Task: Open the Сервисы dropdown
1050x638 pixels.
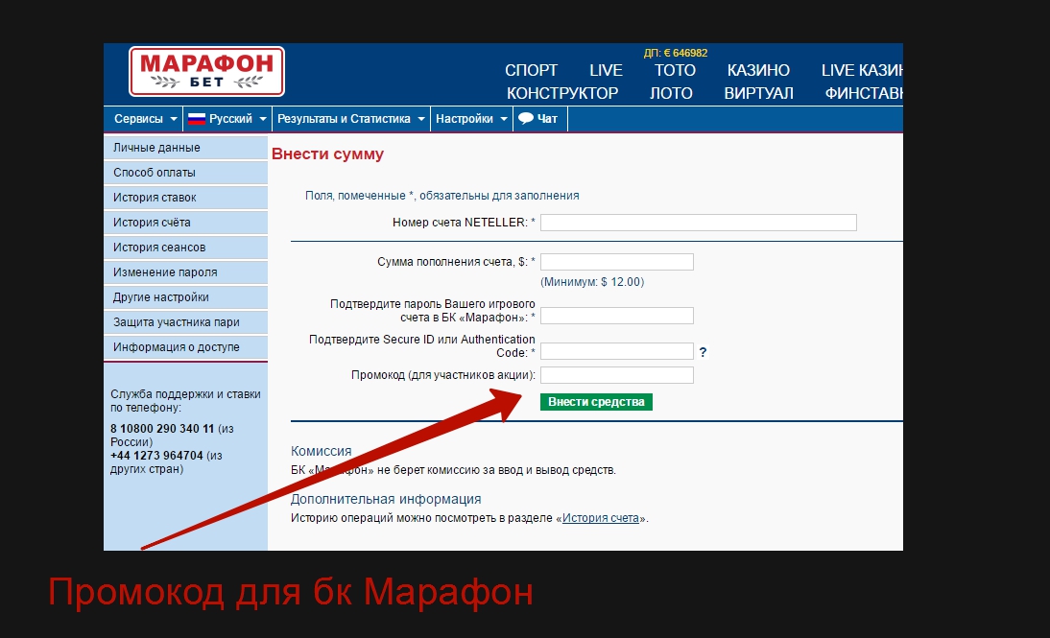Action: 143,118
